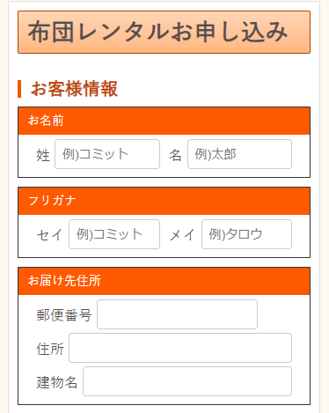329x413 pixels.
Task: Click the 名 (first name) input field
Action: tap(239, 154)
